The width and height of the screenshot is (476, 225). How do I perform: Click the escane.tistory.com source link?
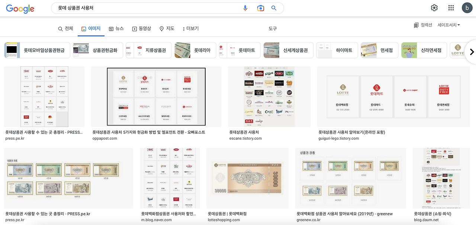point(245,138)
